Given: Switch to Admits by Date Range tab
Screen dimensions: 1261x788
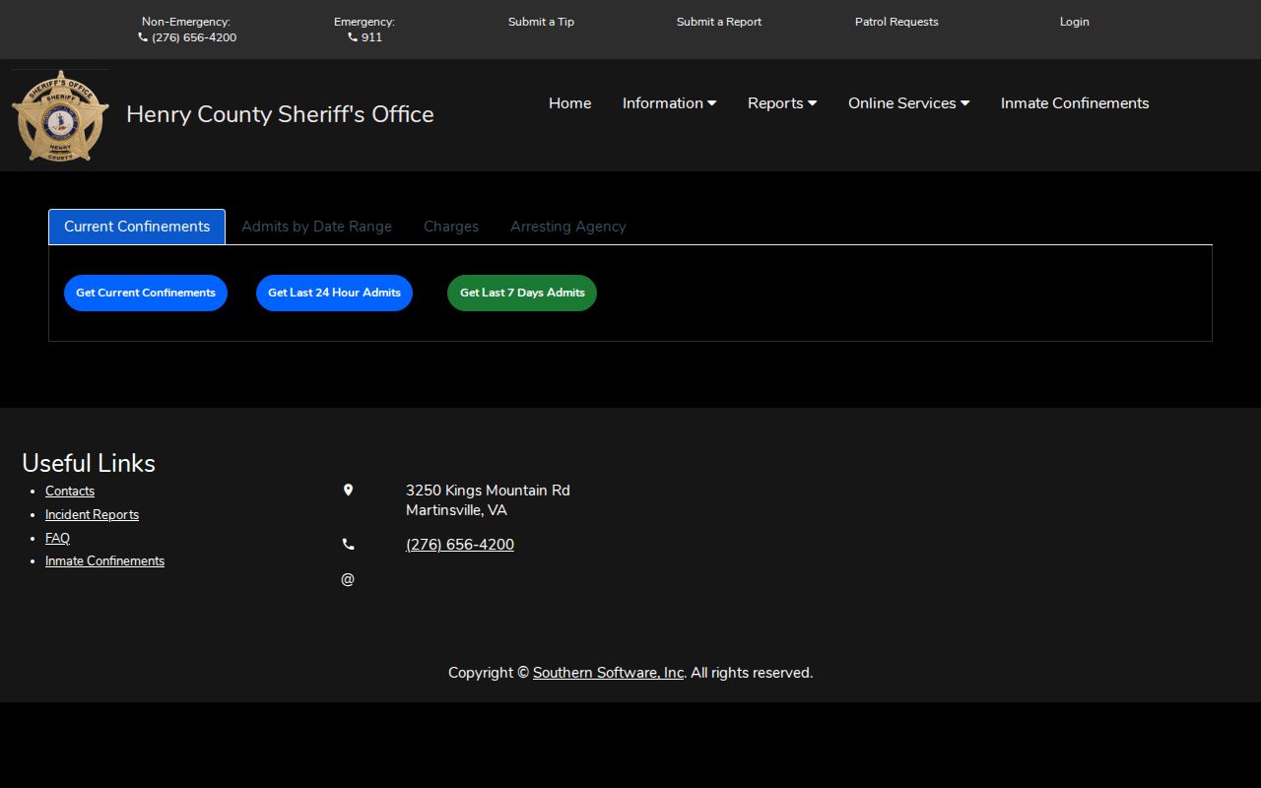Looking at the screenshot, I should [x=316, y=227].
